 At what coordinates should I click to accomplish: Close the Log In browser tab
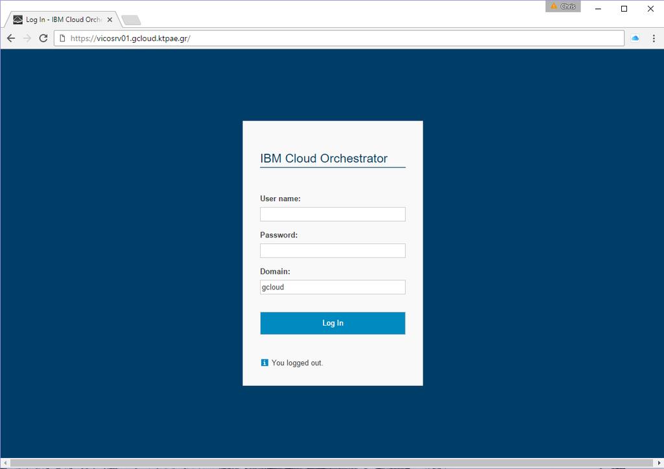coord(110,19)
